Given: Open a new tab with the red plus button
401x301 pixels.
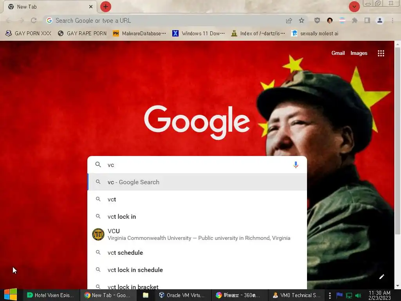Looking at the screenshot, I should coord(106,7).
